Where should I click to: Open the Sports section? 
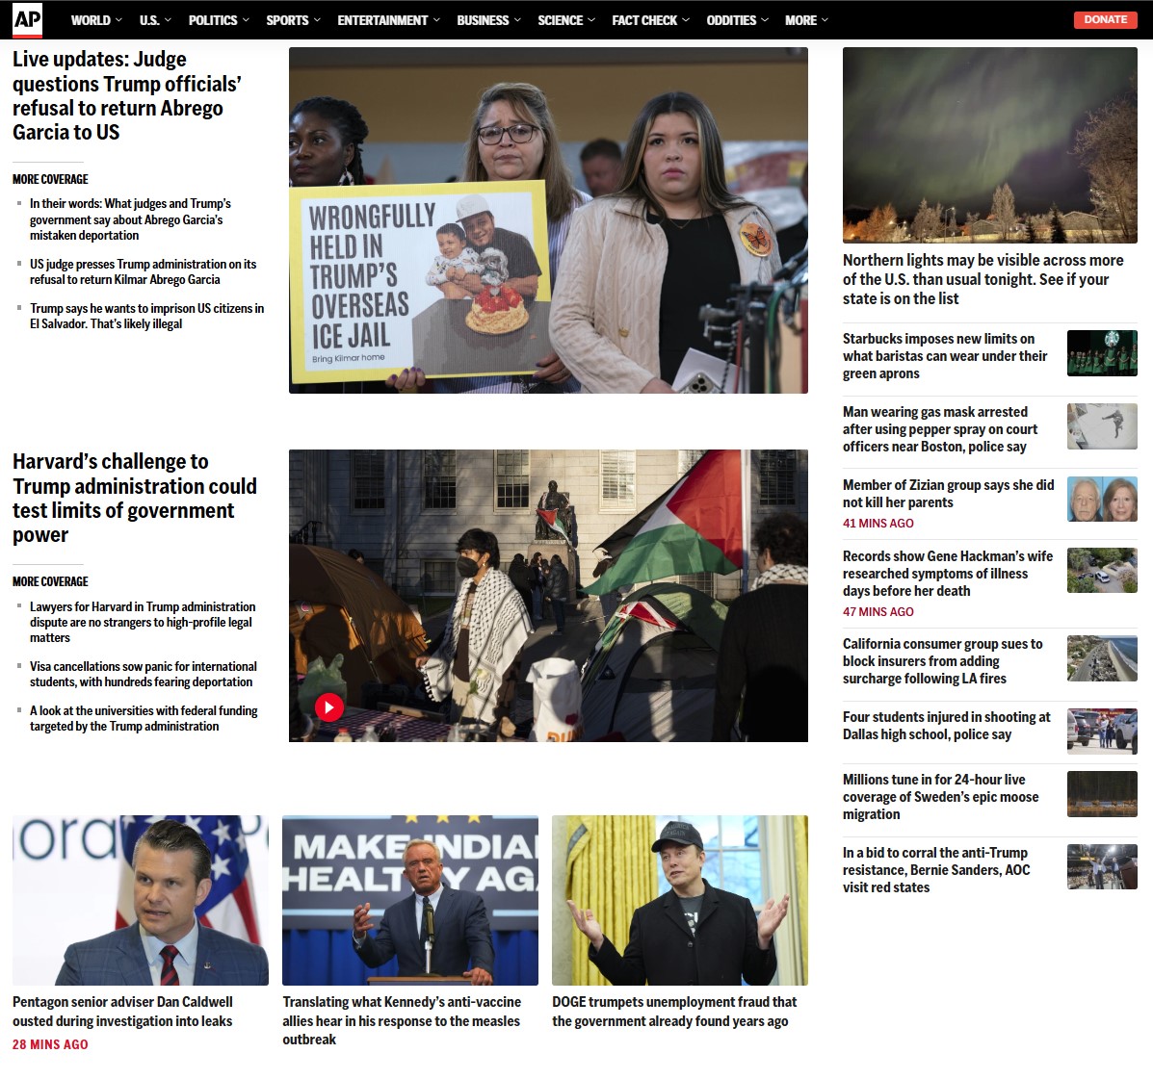(x=287, y=20)
